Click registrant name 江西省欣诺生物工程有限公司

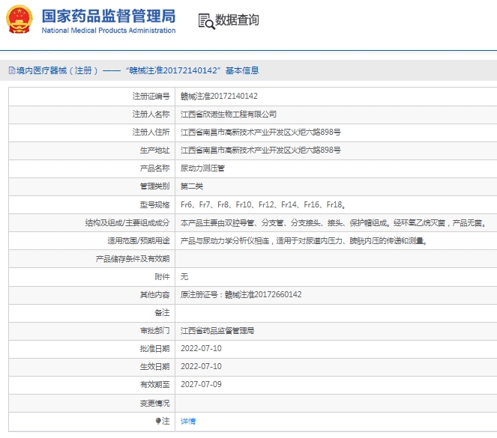(x=228, y=115)
